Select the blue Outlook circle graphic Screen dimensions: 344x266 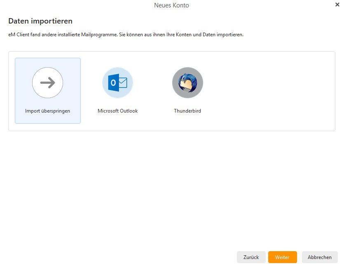pyautogui.click(x=117, y=82)
